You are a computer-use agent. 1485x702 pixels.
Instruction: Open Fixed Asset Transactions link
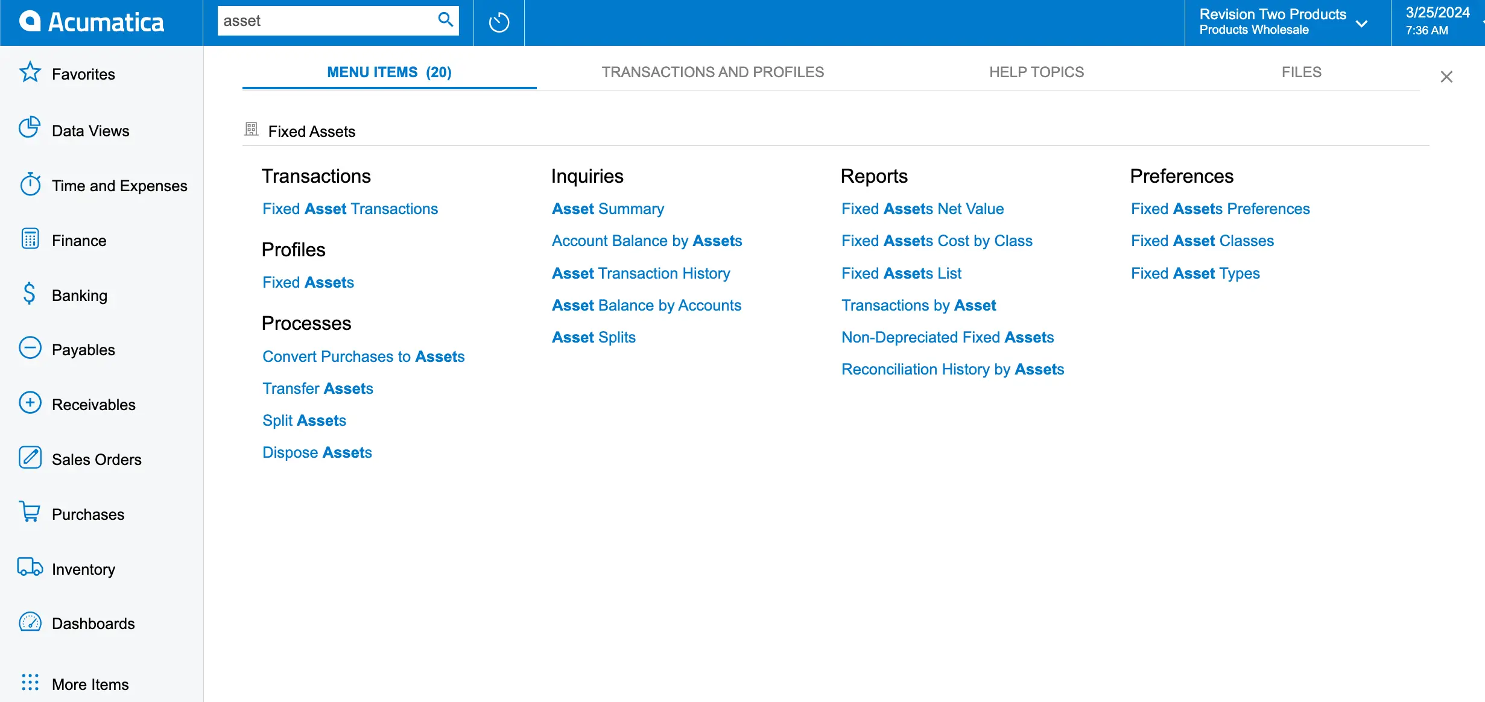[x=350, y=209]
